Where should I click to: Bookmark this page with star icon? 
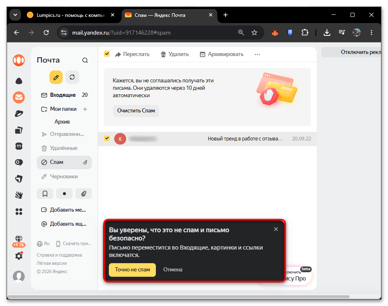(254, 33)
